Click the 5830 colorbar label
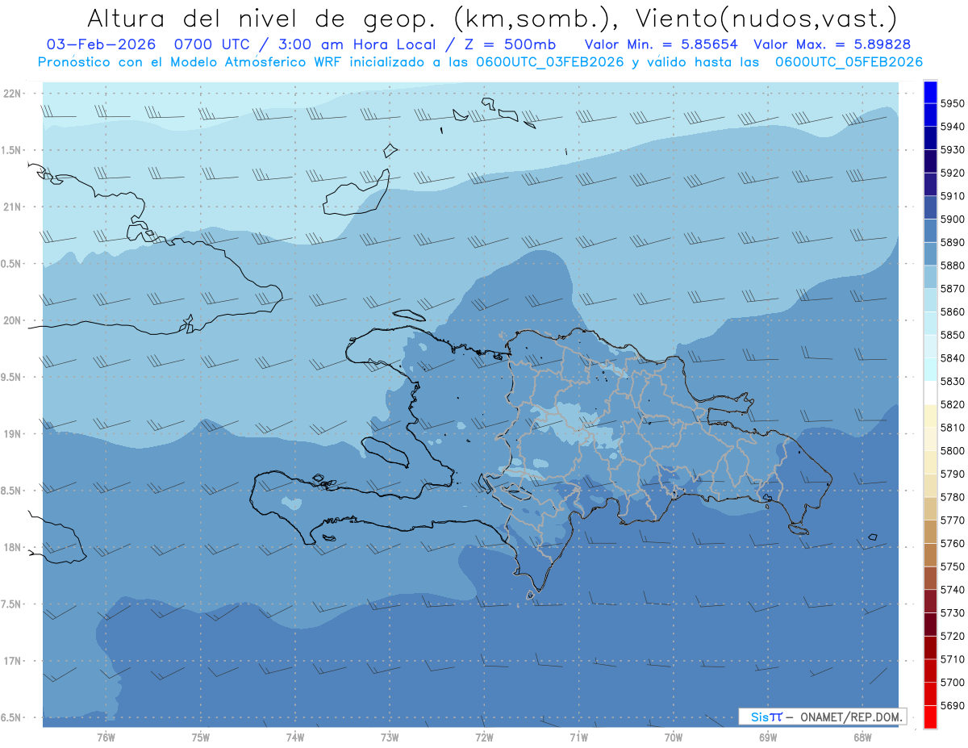This screenshot has height=748, width=968. tap(953, 381)
